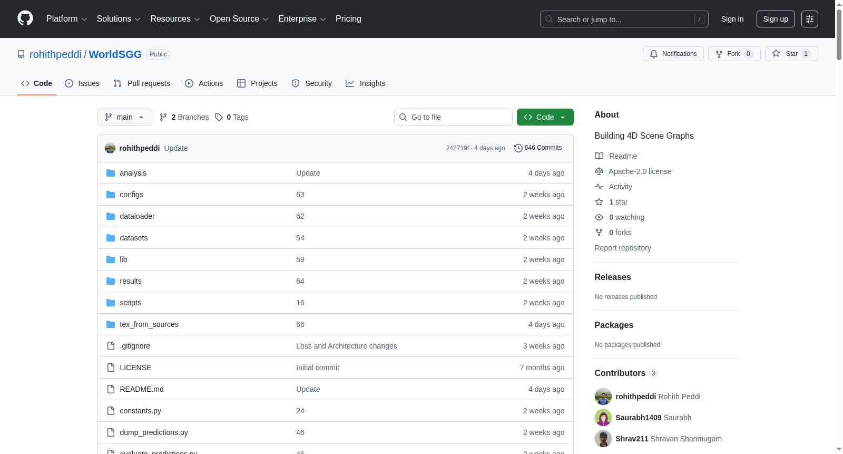Open the WorldSGG repository name link
The width and height of the screenshot is (843, 454).
pyautogui.click(x=115, y=54)
